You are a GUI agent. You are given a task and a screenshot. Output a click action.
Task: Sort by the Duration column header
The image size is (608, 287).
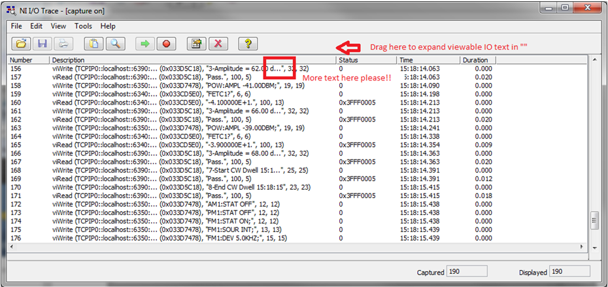click(478, 60)
